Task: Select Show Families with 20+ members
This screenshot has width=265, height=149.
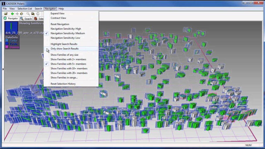Action: 71,73
